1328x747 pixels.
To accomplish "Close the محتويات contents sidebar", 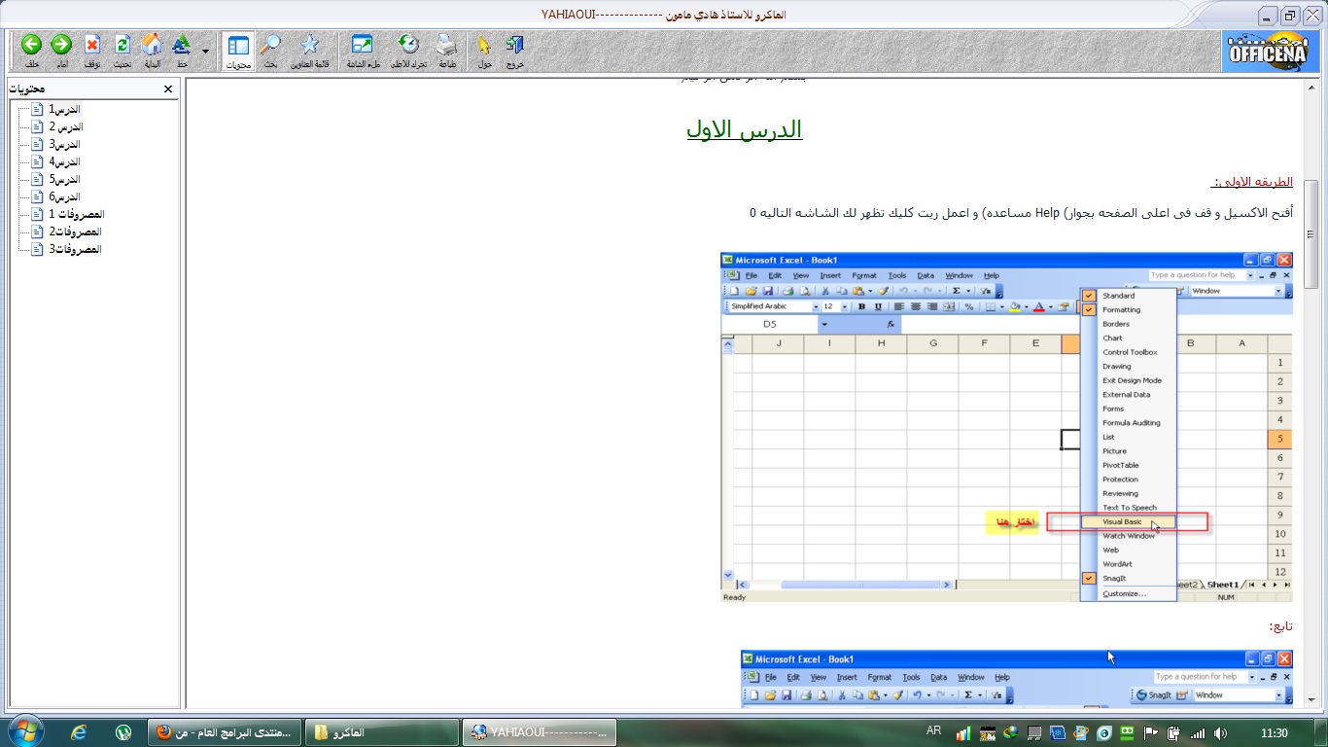I will pyautogui.click(x=168, y=89).
